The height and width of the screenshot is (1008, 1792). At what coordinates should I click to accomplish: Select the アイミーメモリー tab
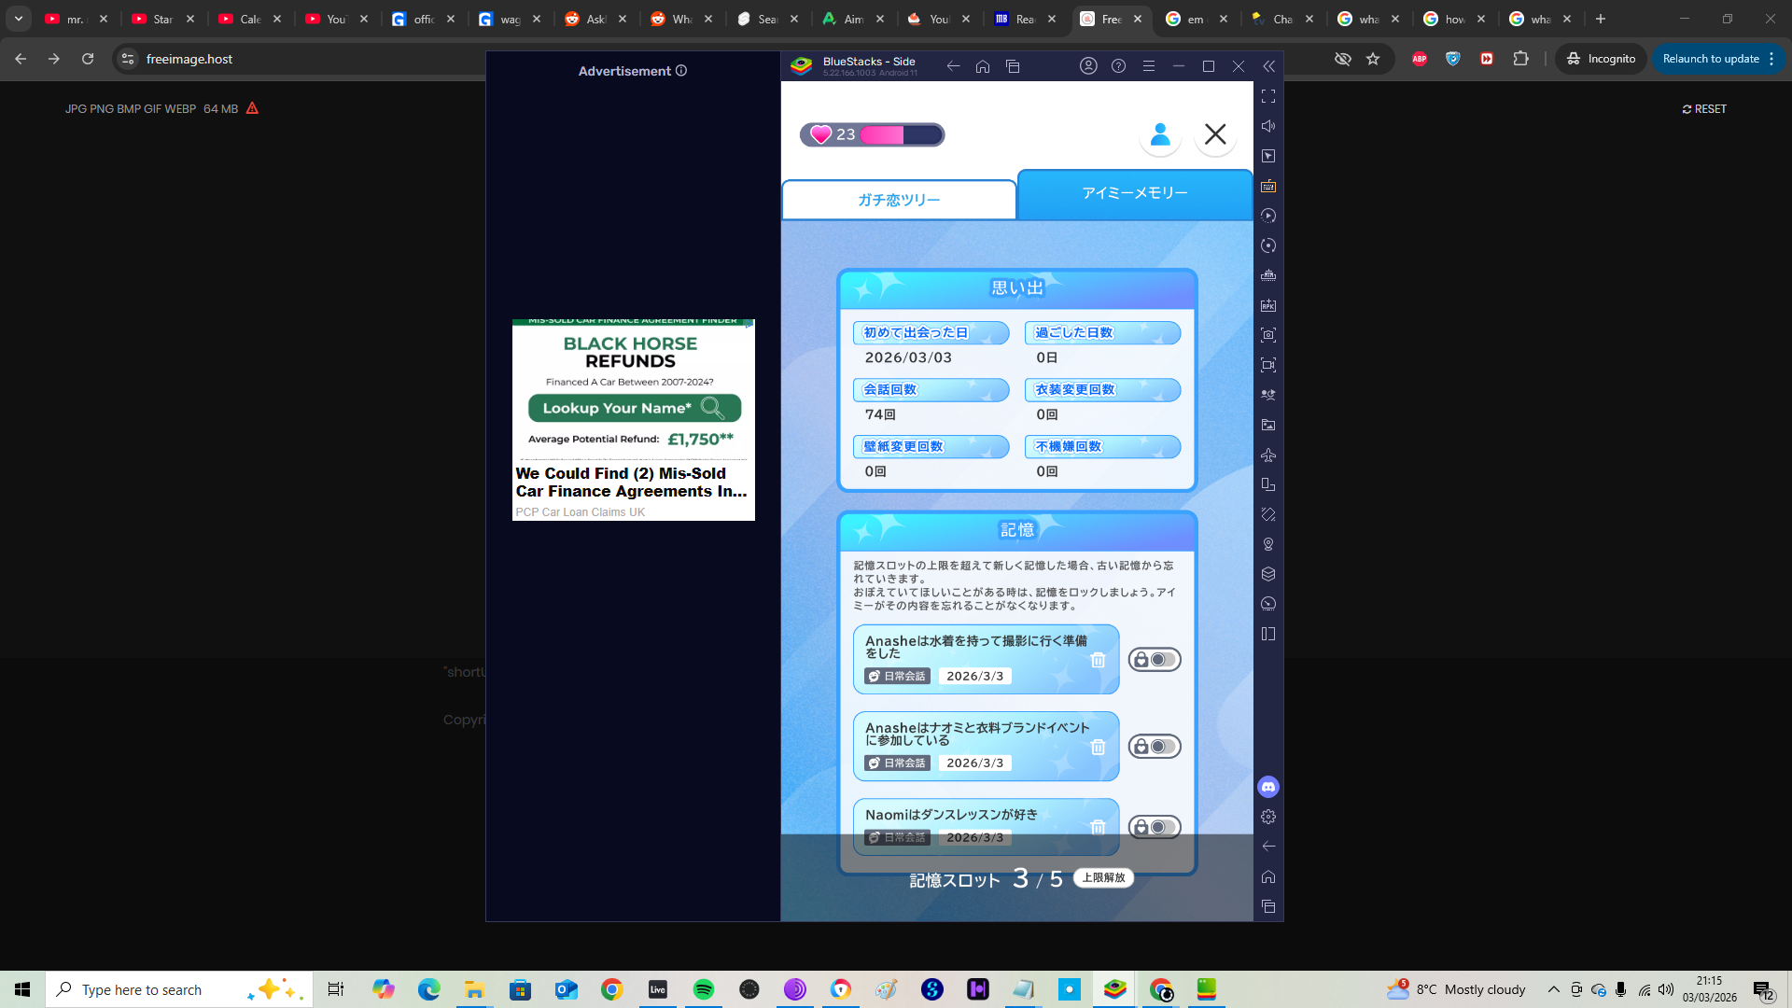pos(1135,193)
